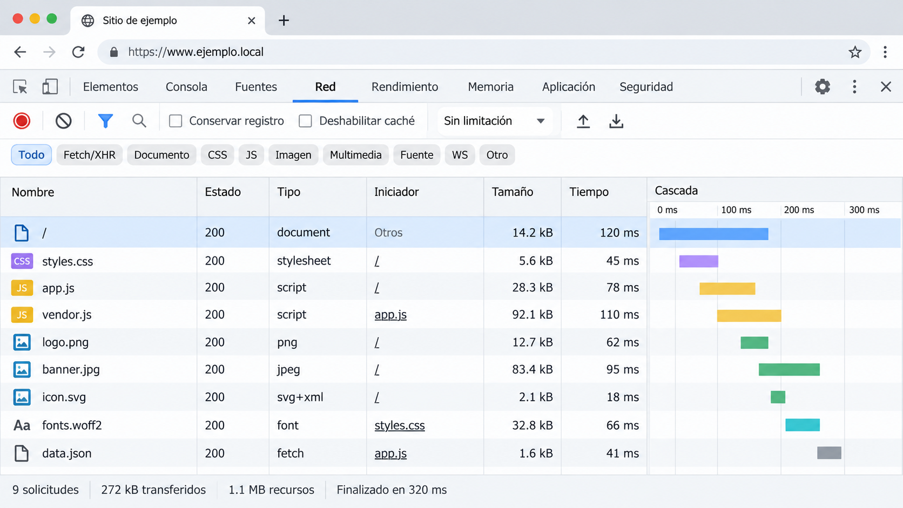Image resolution: width=903 pixels, height=508 pixels.
Task: Open the Memoria tab
Action: click(x=491, y=87)
